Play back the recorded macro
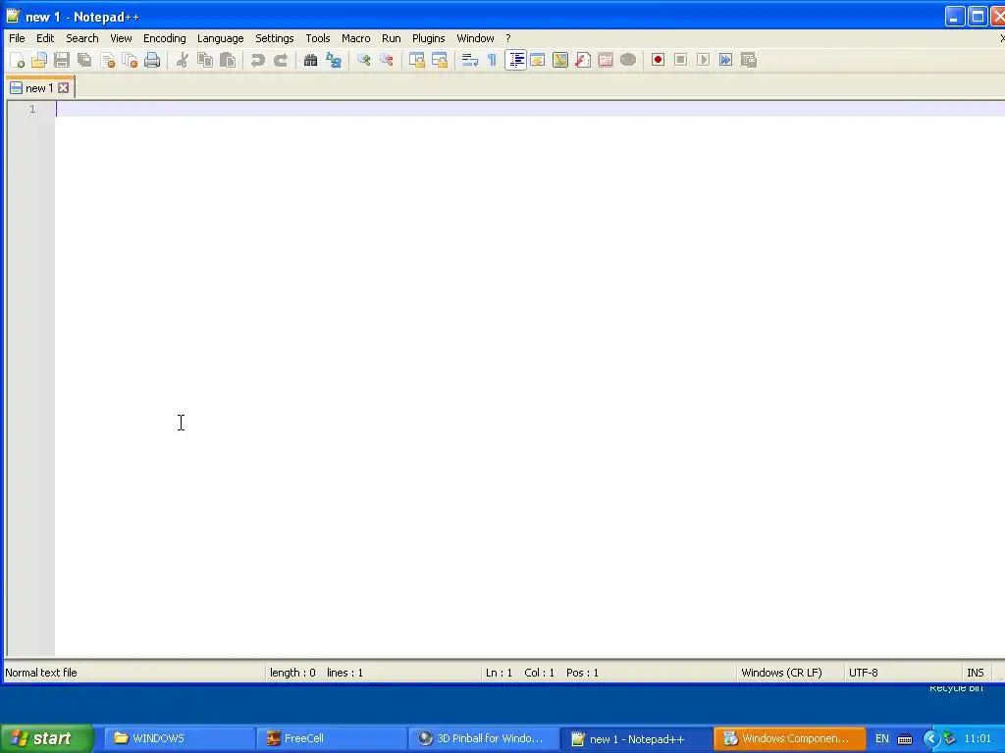 click(x=703, y=60)
